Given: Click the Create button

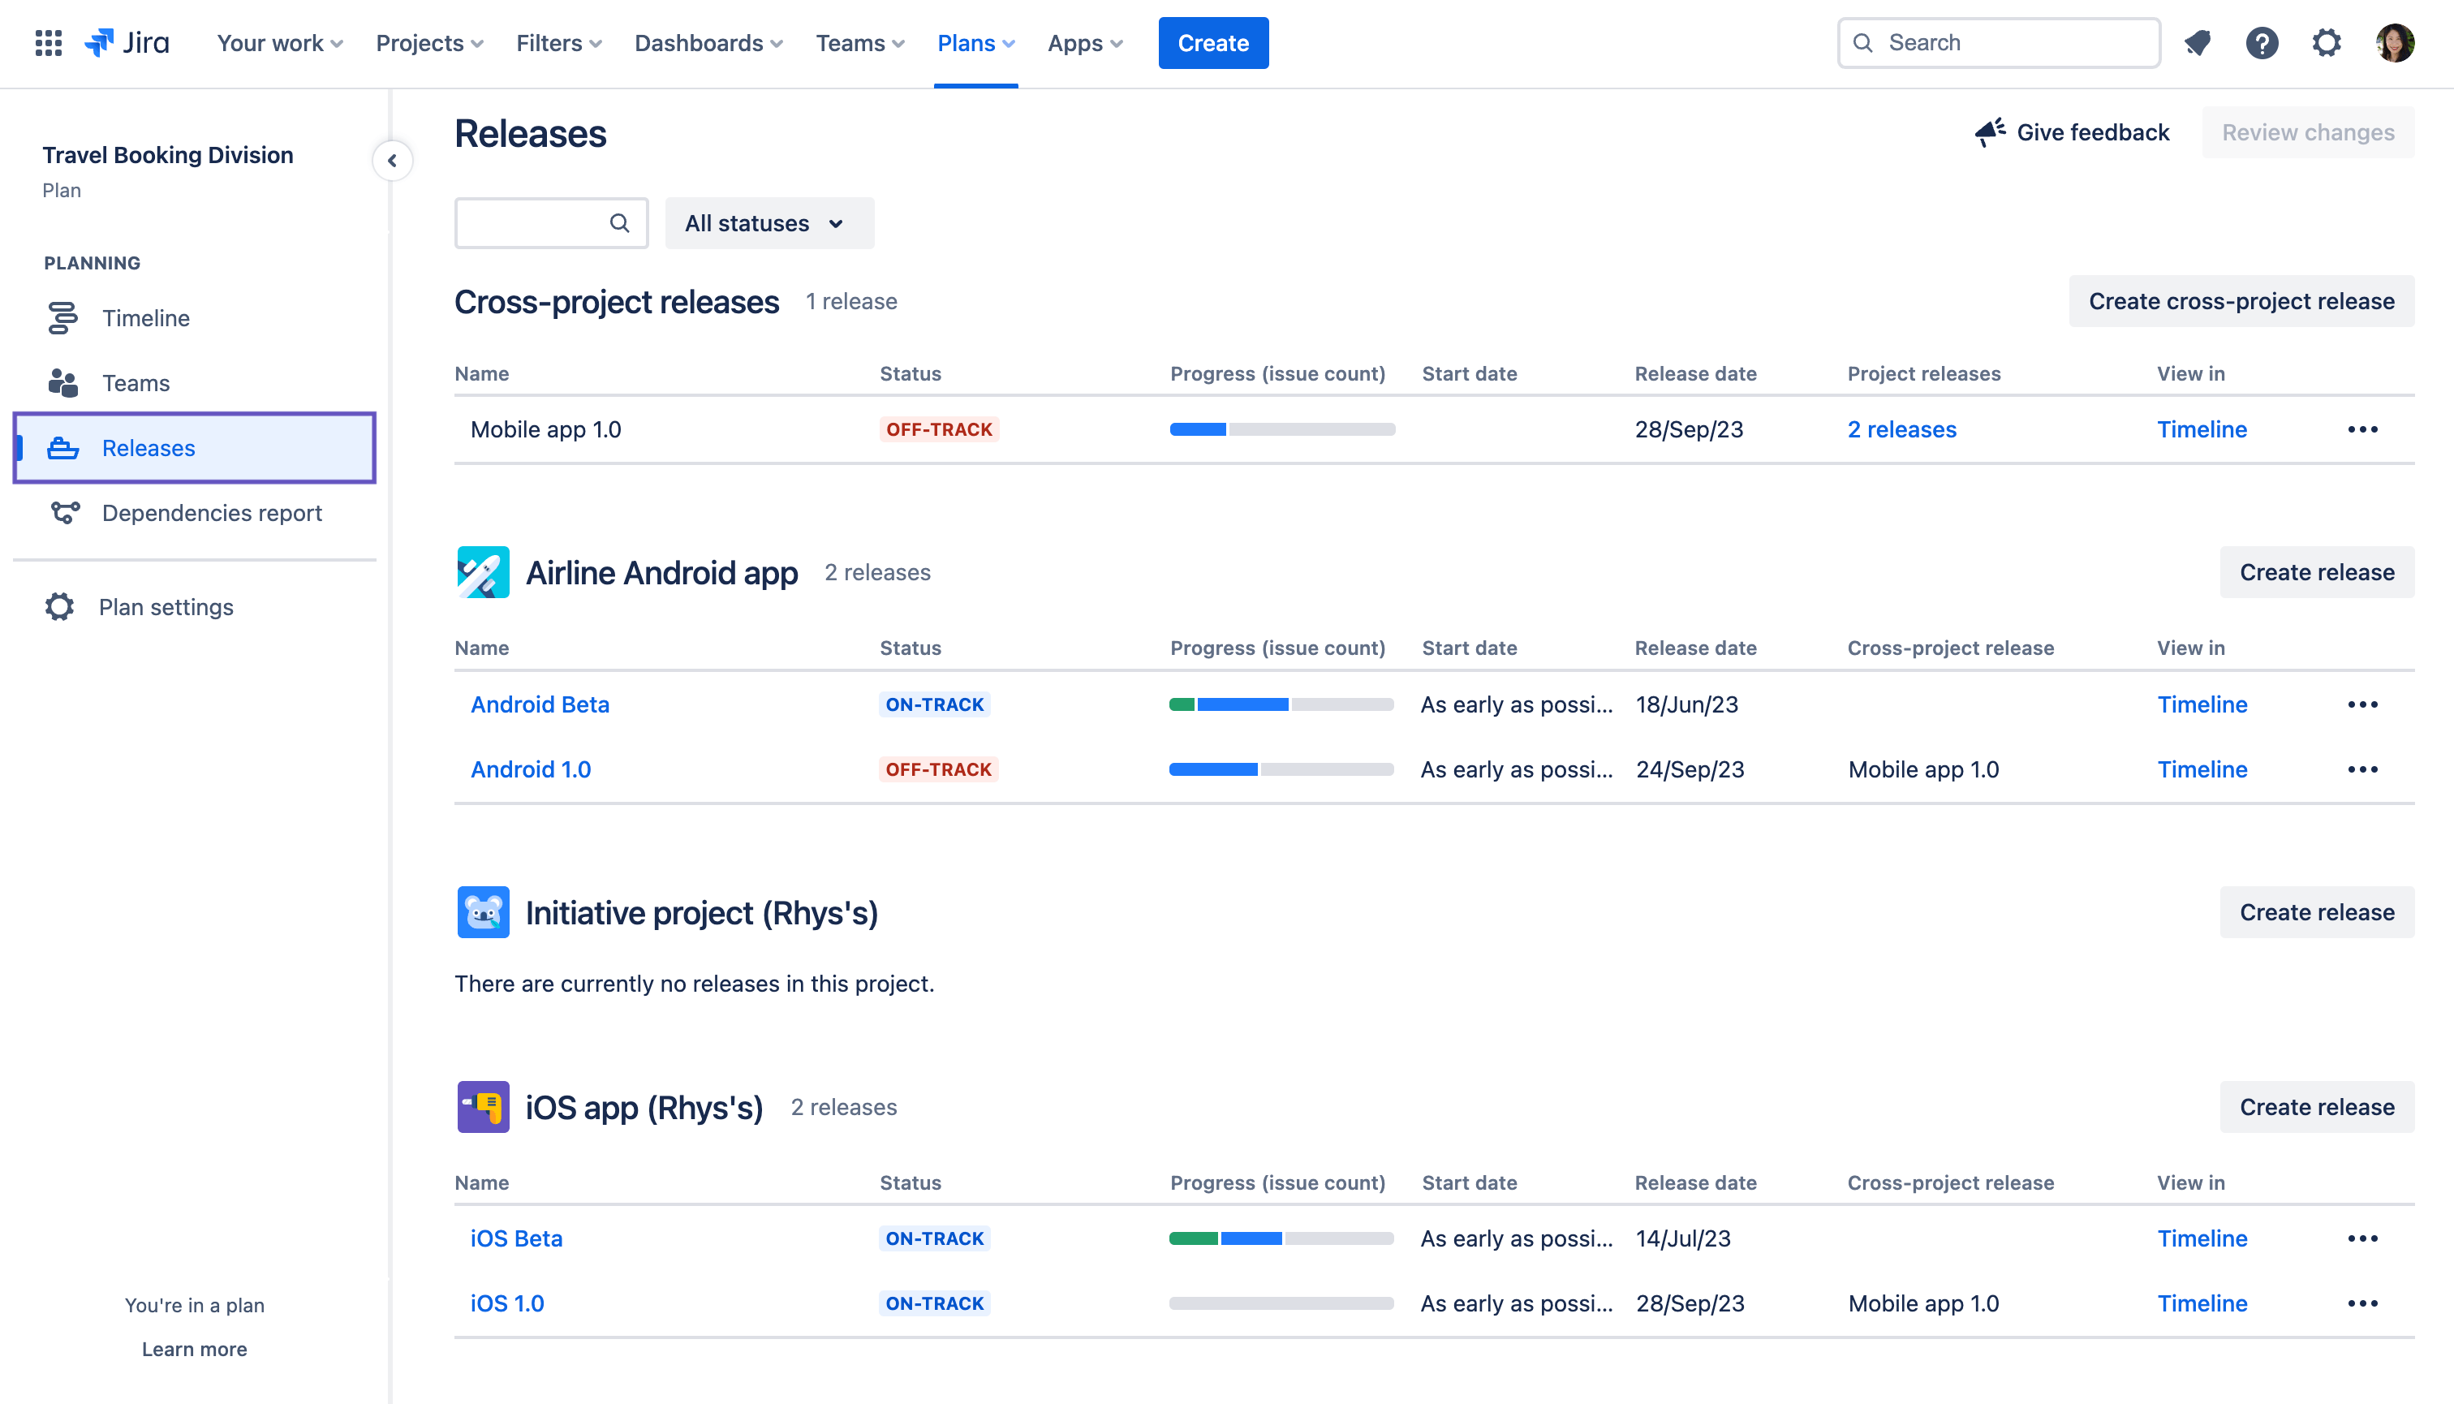Looking at the screenshot, I should [x=1213, y=42].
